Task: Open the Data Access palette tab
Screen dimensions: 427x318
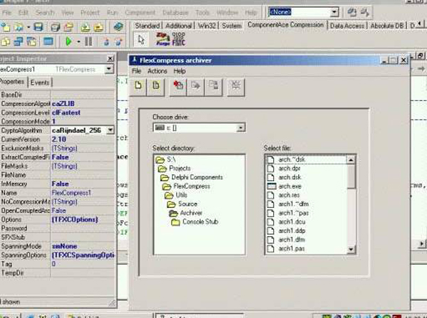Action: (x=347, y=26)
